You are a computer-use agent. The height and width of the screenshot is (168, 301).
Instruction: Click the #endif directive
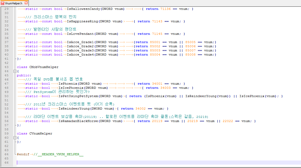pyautogui.click(x=23, y=154)
